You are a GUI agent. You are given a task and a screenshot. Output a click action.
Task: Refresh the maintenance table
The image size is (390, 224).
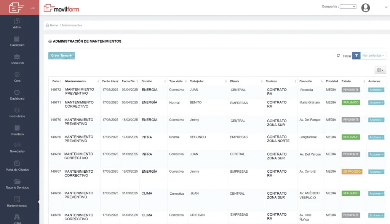click(x=338, y=56)
